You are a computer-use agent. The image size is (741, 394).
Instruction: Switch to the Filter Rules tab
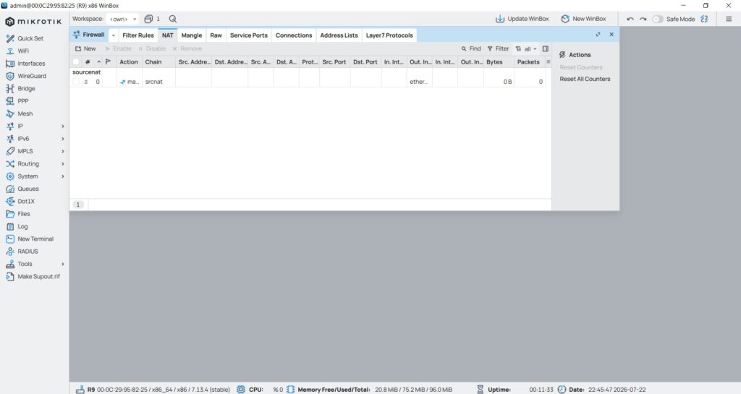click(138, 35)
